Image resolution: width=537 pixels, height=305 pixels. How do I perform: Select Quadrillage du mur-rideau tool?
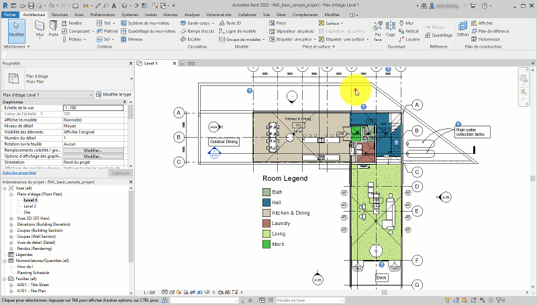tap(148, 31)
